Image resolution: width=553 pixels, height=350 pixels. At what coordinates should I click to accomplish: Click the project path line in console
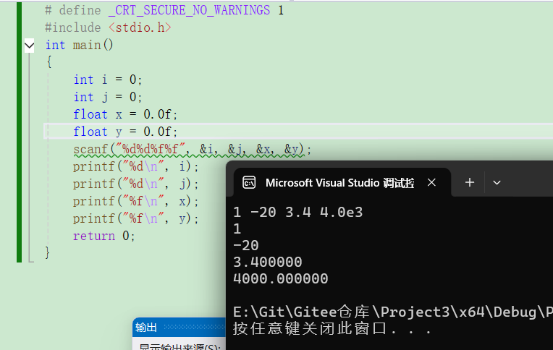click(391, 312)
